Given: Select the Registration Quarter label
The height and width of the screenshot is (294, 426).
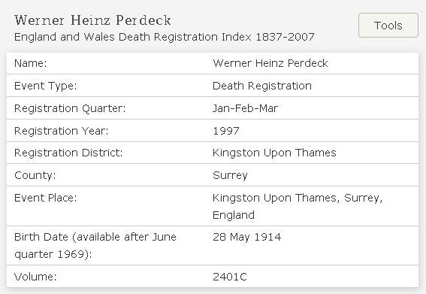Looking at the screenshot, I should coord(70,108).
